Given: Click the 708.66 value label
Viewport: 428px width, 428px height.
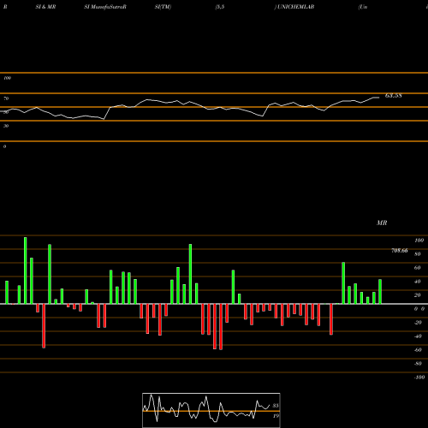Looking at the screenshot, I should tap(400, 251).
